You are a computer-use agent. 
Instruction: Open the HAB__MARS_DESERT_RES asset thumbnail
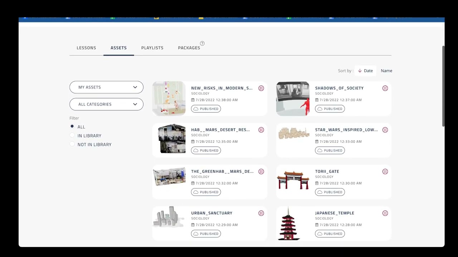pos(172,139)
